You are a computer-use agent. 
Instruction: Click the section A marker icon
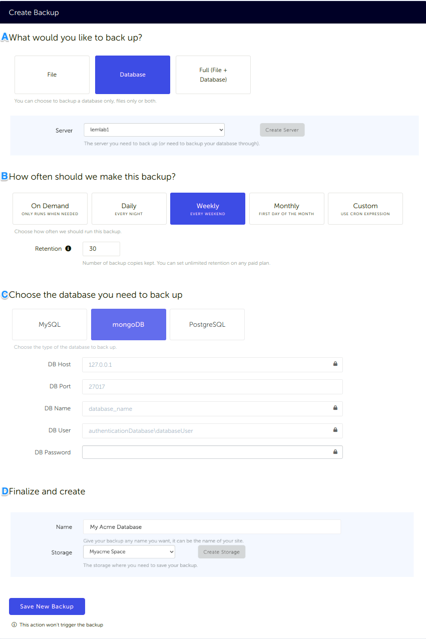point(5,37)
